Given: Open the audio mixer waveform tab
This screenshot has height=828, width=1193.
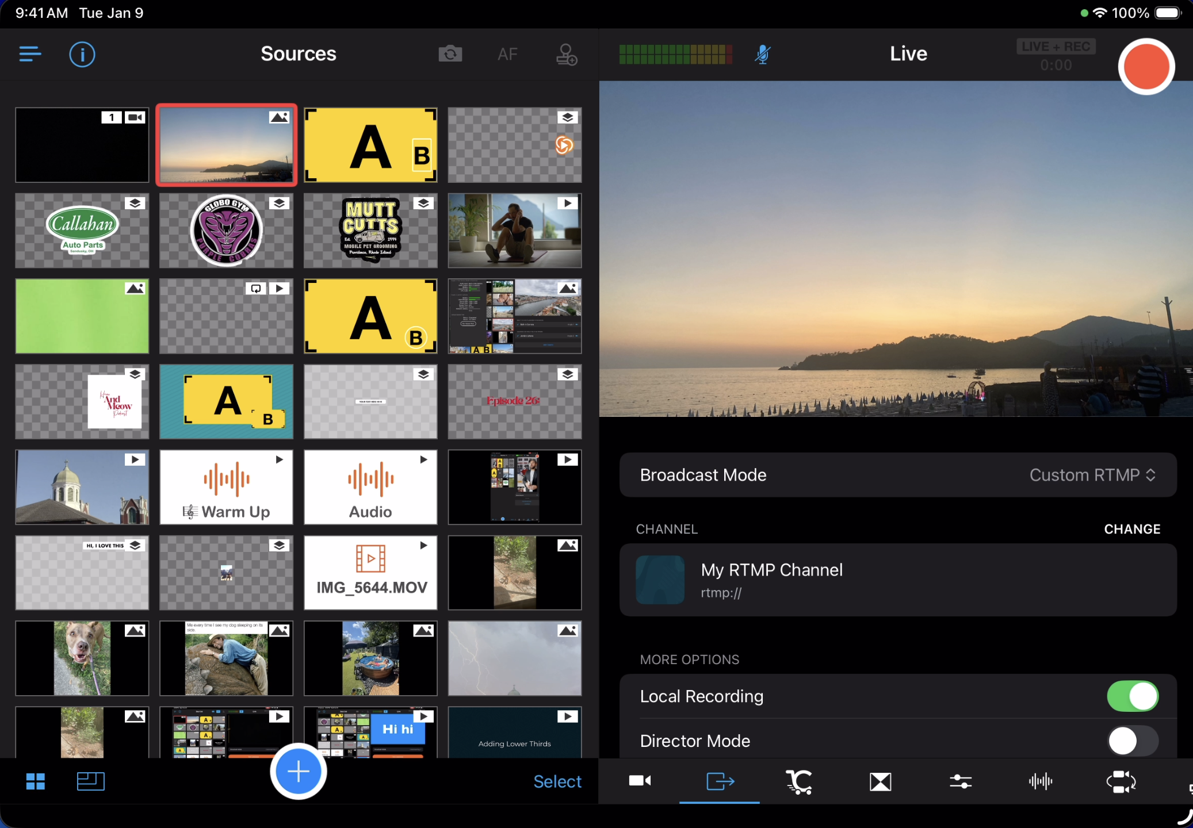Looking at the screenshot, I should (1040, 781).
